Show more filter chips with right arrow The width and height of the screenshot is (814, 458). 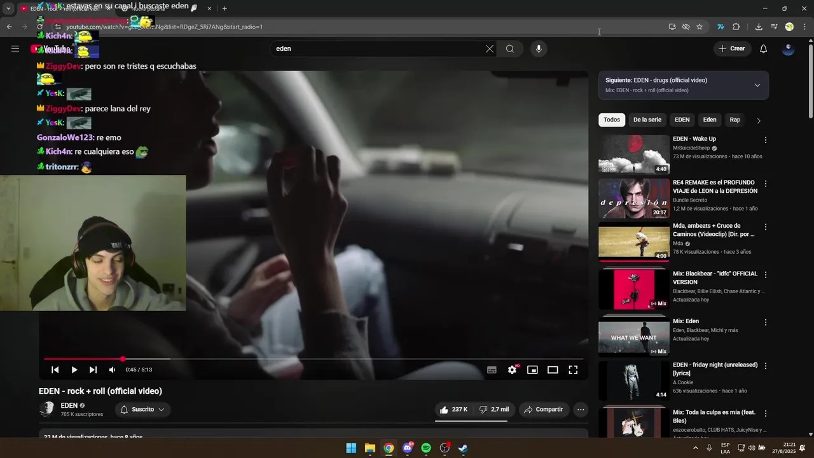pos(758,120)
